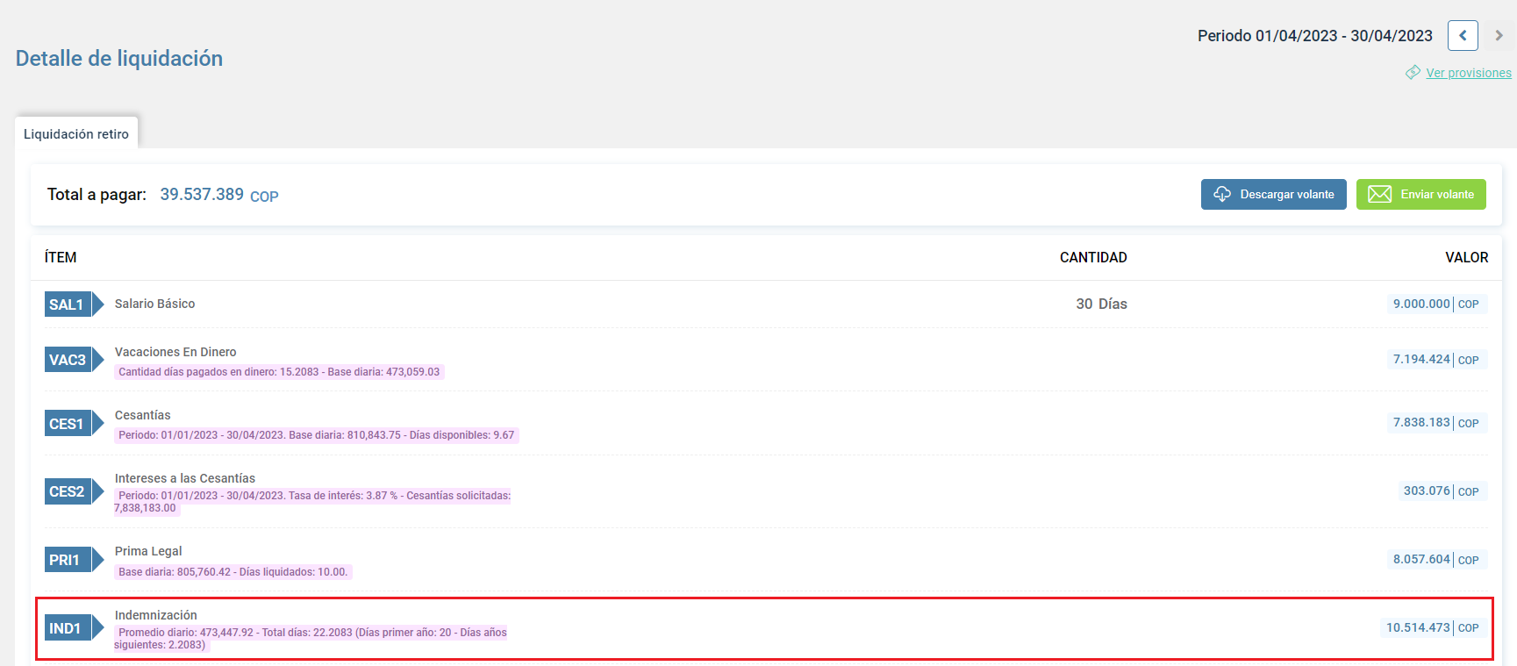Select the Prima Legal item name

148,551
